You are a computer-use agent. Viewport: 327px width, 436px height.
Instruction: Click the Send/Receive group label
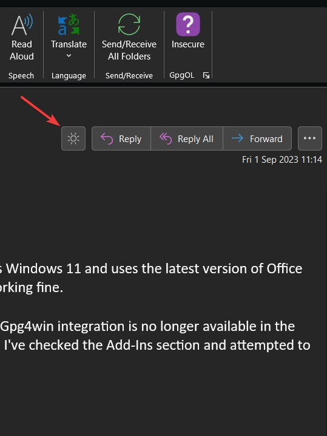coord(129,76)
